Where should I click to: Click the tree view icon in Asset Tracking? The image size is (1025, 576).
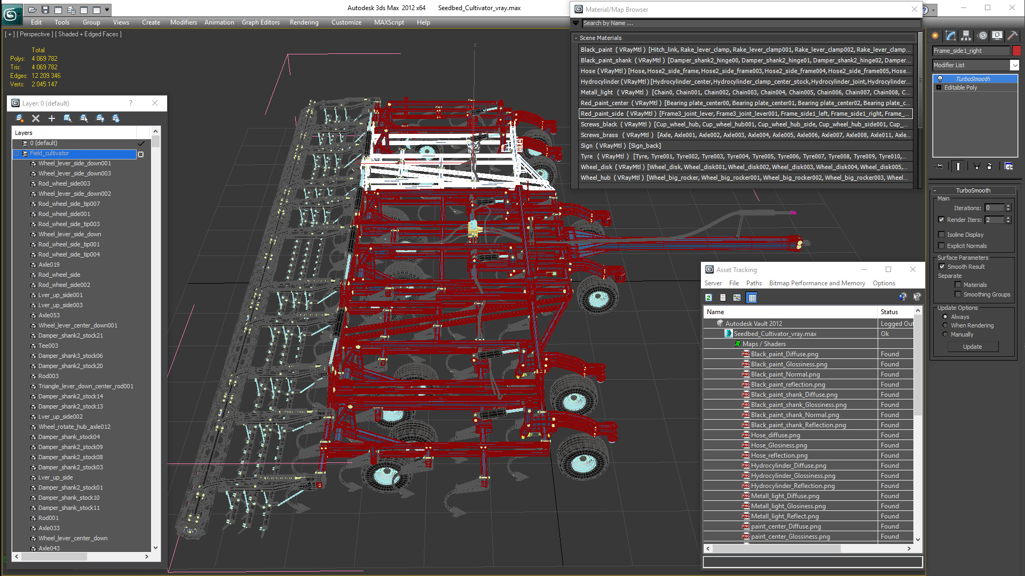pos(737,298)
